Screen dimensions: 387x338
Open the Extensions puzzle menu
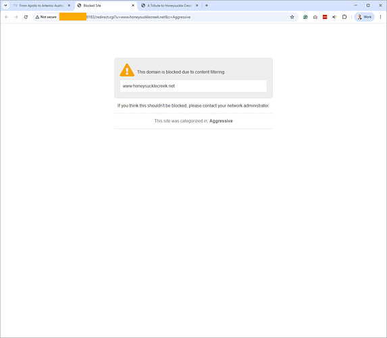[344, 17]
